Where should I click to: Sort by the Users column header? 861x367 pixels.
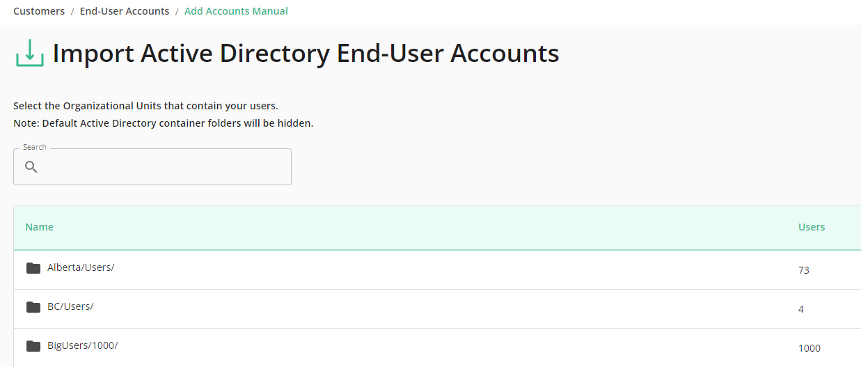point(812,227)
